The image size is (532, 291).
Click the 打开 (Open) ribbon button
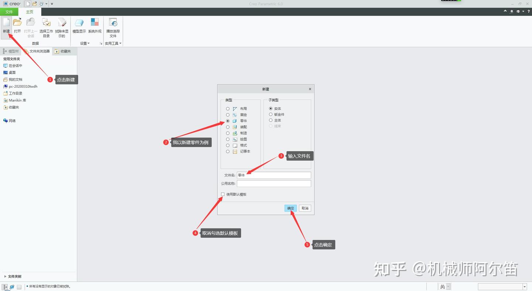(x=17, y=26)
